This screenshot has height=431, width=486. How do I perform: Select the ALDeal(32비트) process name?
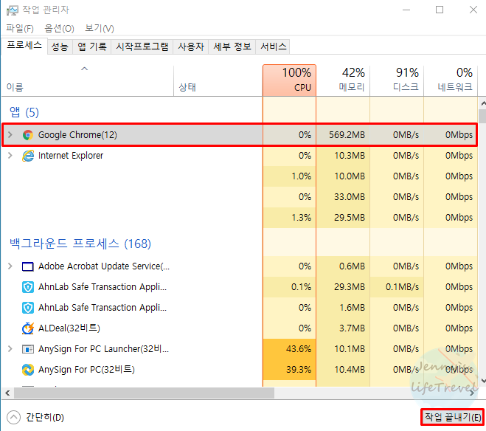point(69,328)
